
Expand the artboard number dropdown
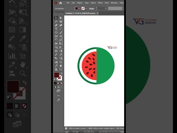[x=100, y=132]
